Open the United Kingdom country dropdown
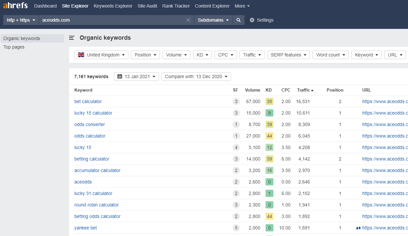 pos(101,55)
